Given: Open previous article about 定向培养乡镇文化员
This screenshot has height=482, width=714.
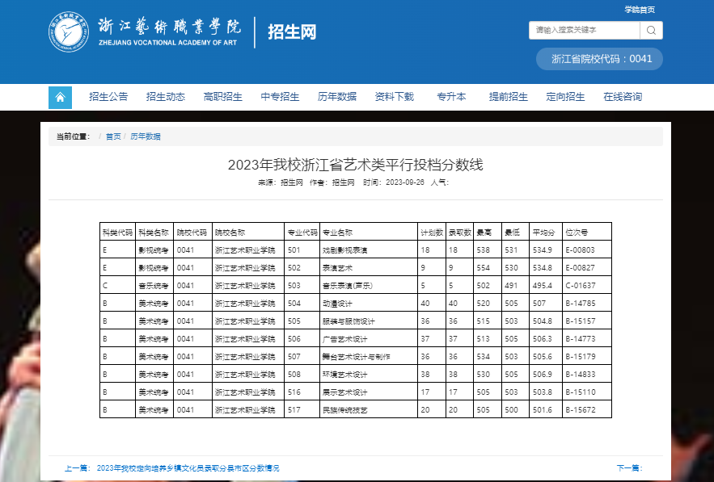Looking at the screenshot, I should click(x=188, y=468).
